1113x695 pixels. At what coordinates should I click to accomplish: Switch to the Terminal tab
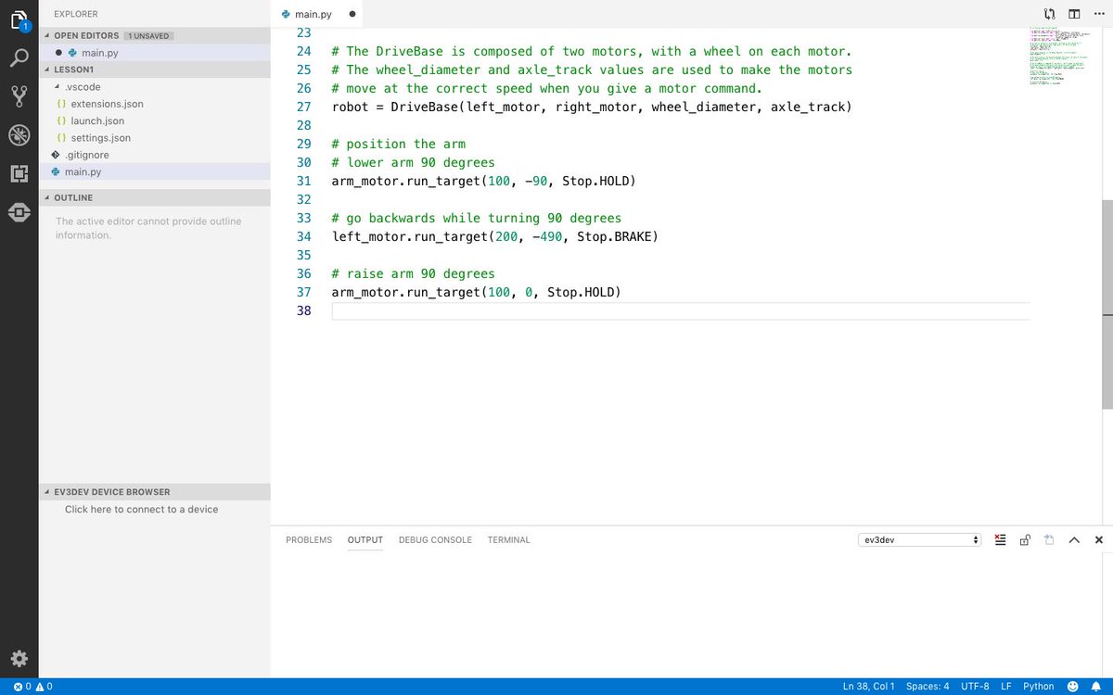[509, 539]
